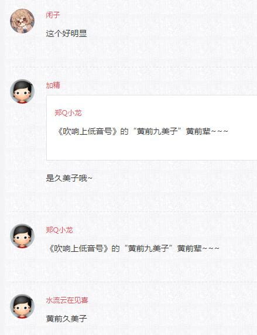The image size is (257, 335).
Task: Click "黄前九美子" in the quoted message
Action: click(x=159, y=131)
